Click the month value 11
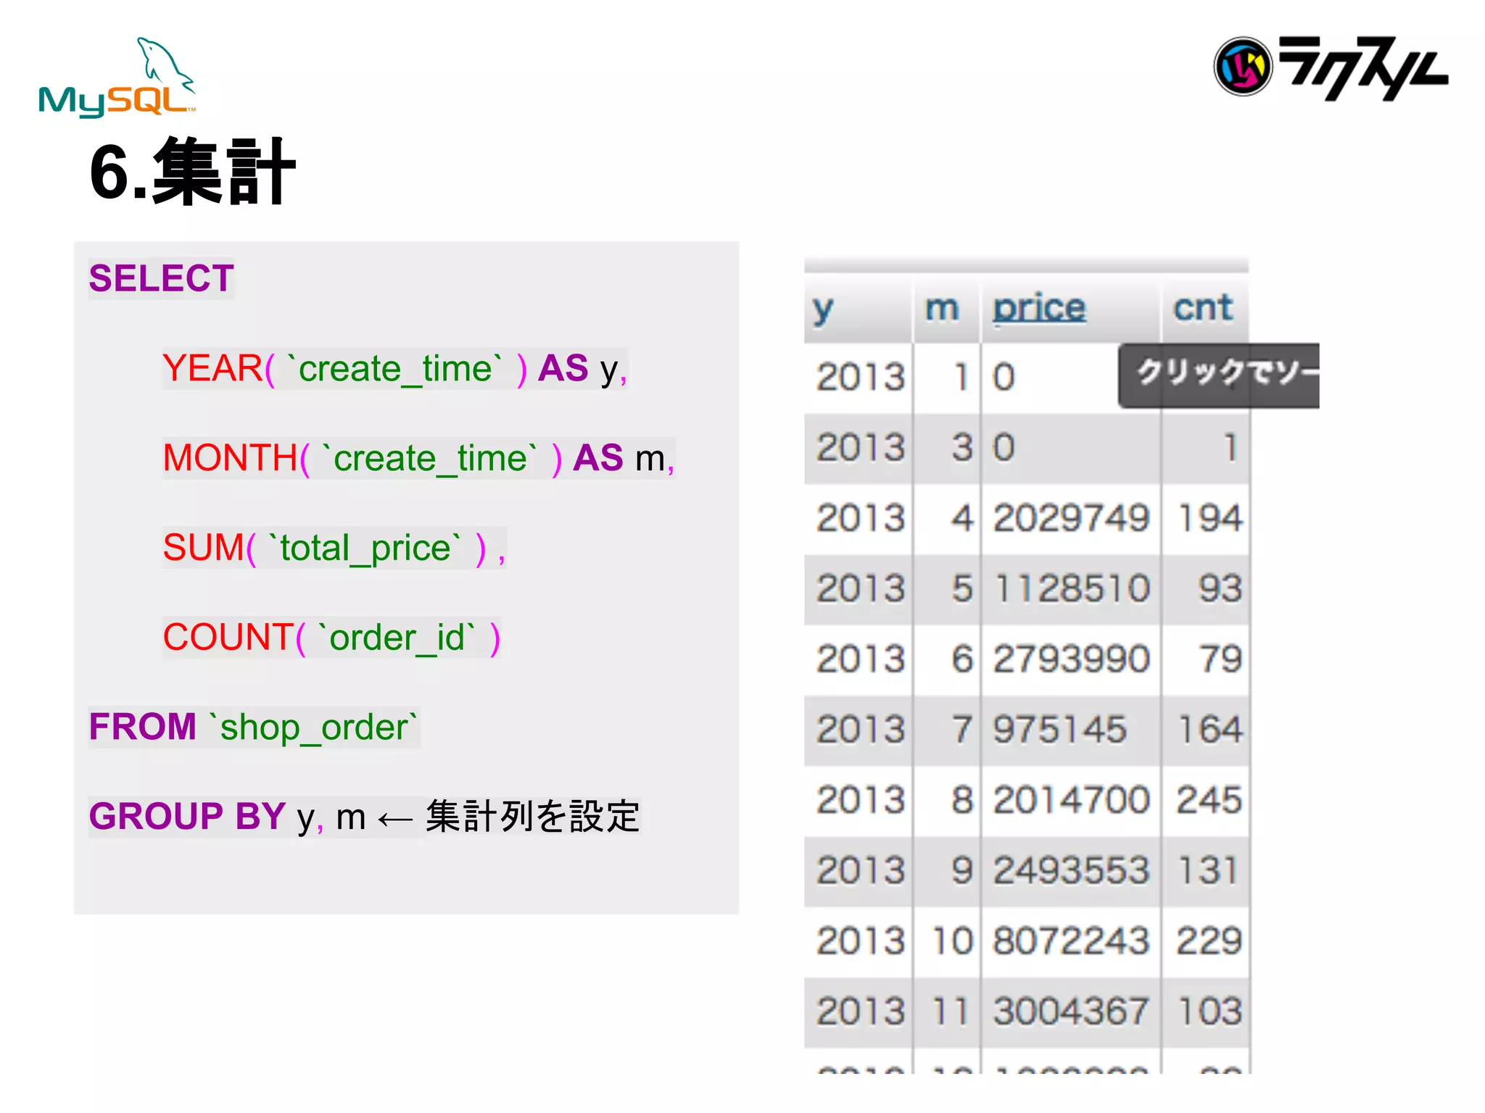Viewport: 1485px width, 1113px height. click(x=951, y=1011)
